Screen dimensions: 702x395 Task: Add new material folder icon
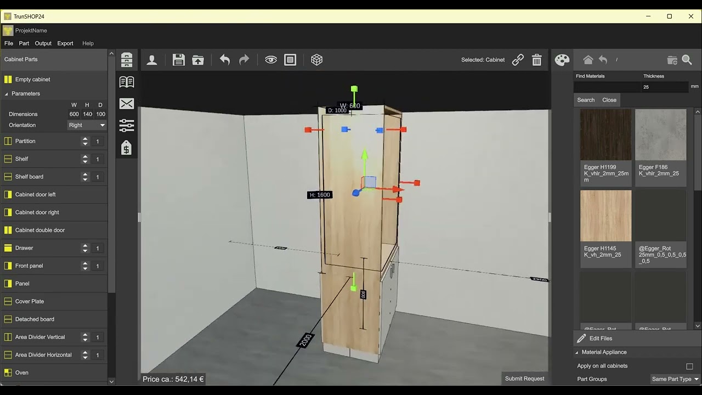coord(672,60)
